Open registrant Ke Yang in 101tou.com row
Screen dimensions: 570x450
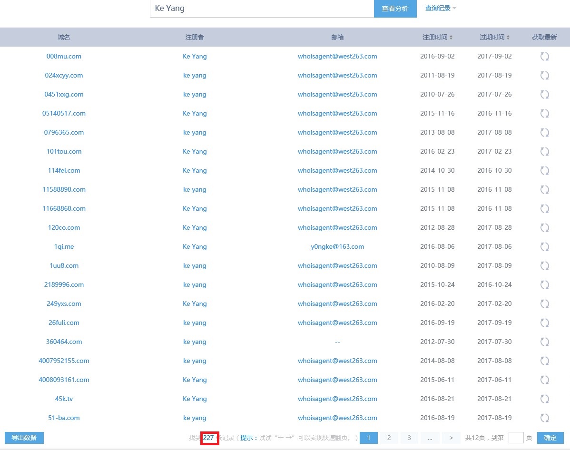[195, 152]
